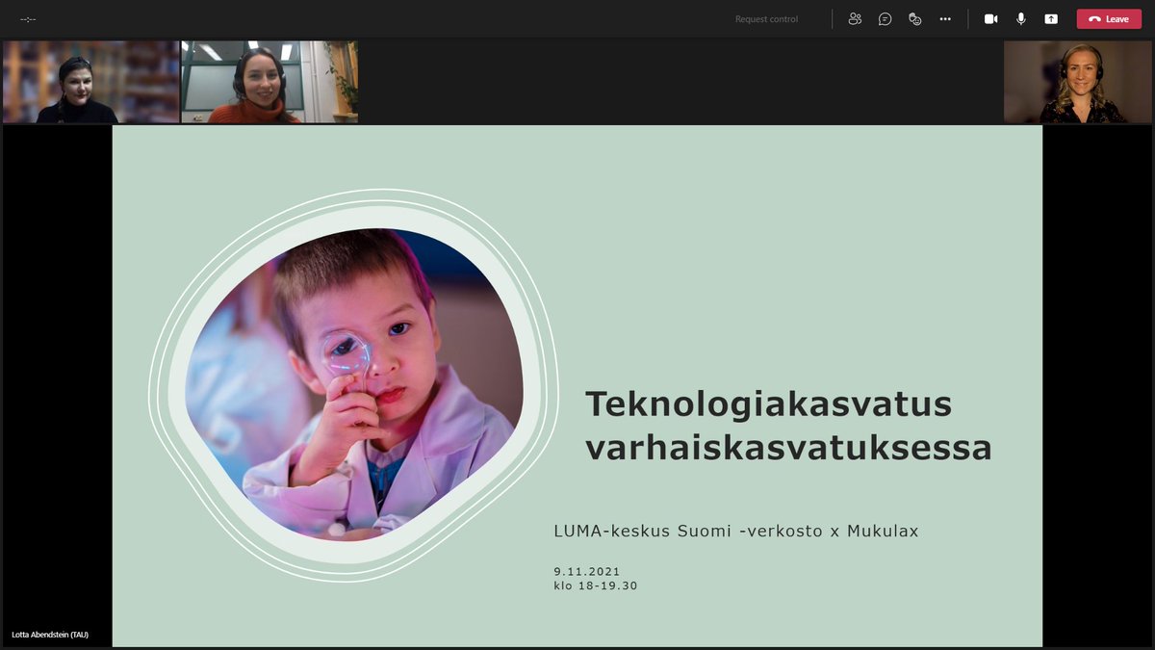Select the dark-haired participant's video thumbnail
The height and width of the screenshot is (650, 1155).
pos(90,82)
